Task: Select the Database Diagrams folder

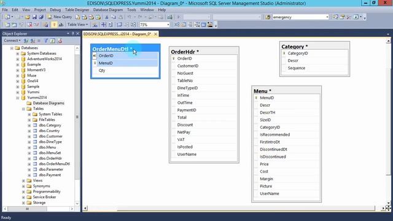Action: (49, 103)
